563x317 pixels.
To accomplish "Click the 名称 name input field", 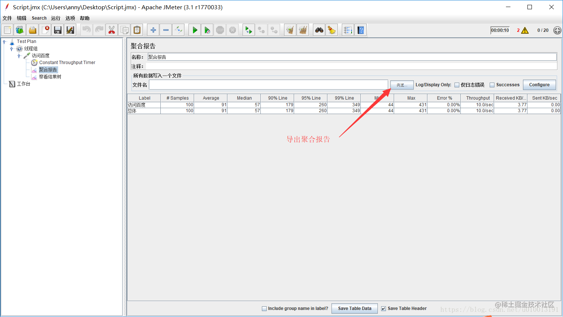I will click(352, 57).
